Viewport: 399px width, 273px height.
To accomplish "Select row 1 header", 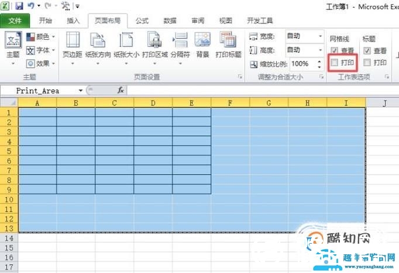I will [x=9, y=112].
